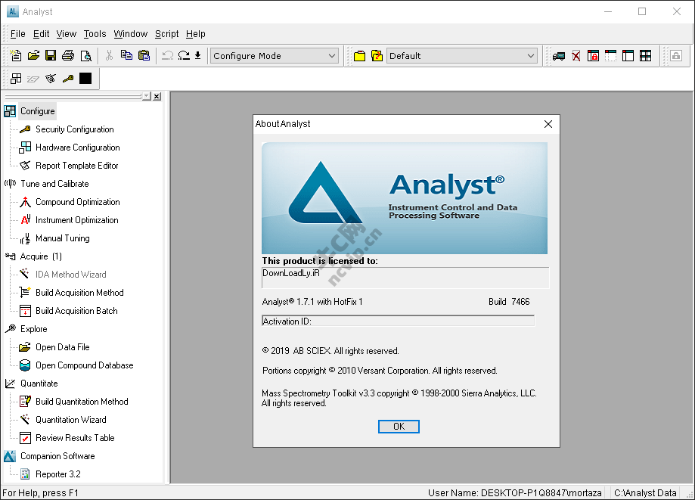The width and height of the screenshot is (695, 500).
Task: Click the Copy toolbar icon
Action: pos(126,55)
